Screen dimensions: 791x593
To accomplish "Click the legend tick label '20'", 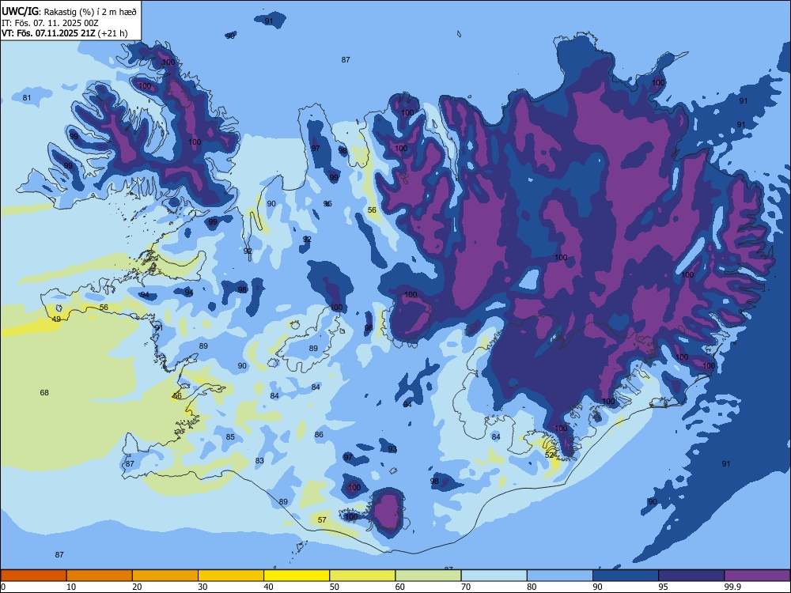I will 137,587.
